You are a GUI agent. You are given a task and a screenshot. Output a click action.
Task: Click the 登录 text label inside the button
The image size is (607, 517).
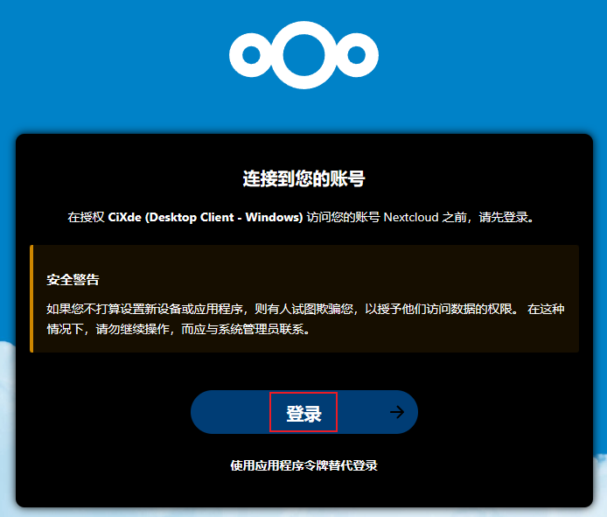click(x=303, y=414)
